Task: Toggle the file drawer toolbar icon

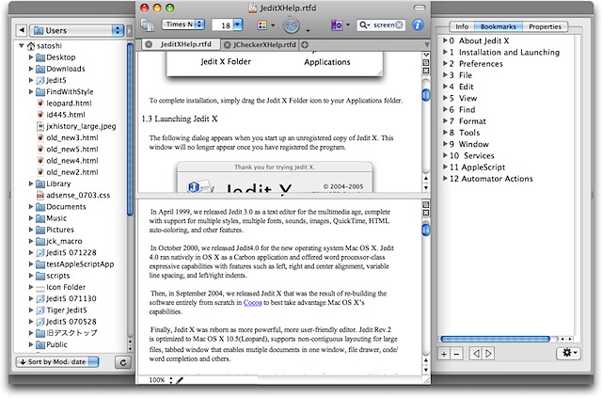Action: tap(148, 25)
